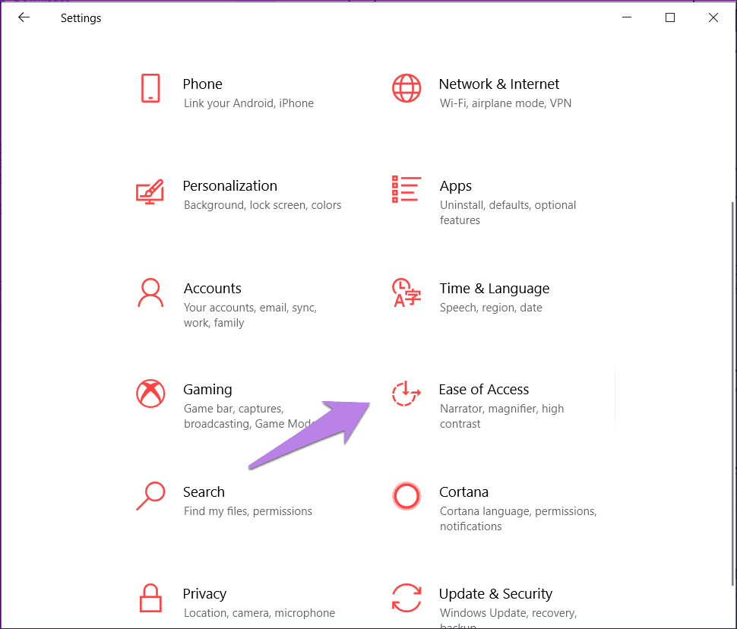Click the Search magnifier icon
The image size is (737, 629).
click(x=150, y=496)
